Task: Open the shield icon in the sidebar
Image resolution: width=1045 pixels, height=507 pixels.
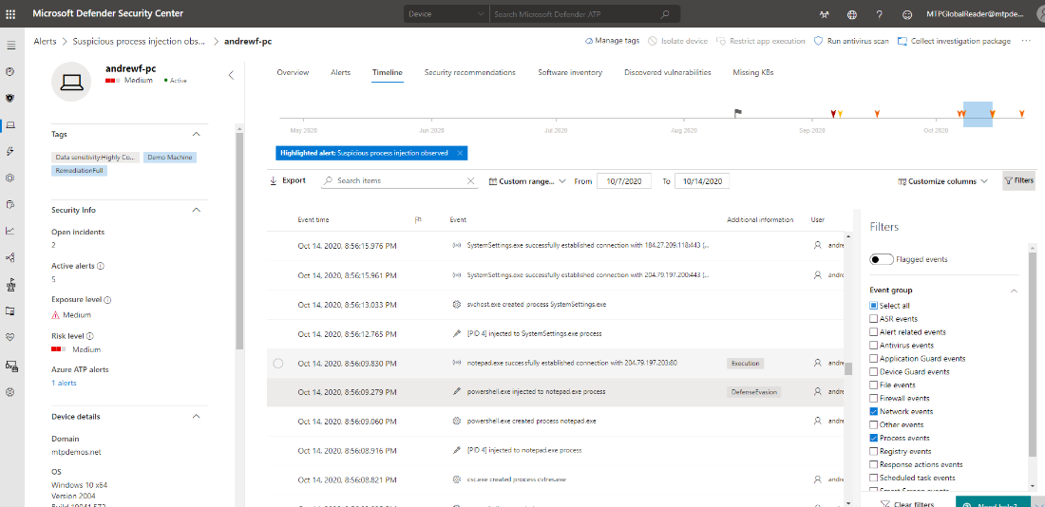Action: 10,98
